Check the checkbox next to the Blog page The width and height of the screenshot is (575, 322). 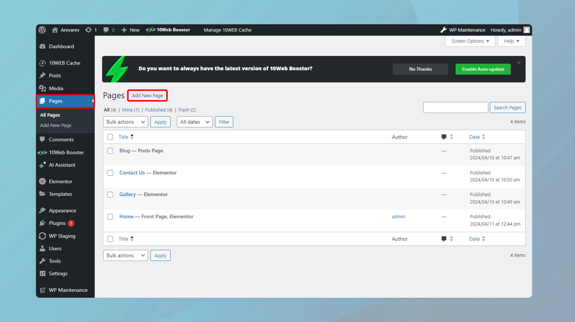click(110, 151)
